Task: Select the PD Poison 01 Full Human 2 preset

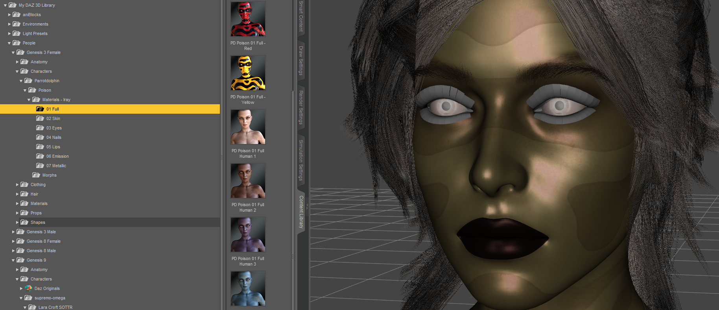Action: (x=248, y=181)
